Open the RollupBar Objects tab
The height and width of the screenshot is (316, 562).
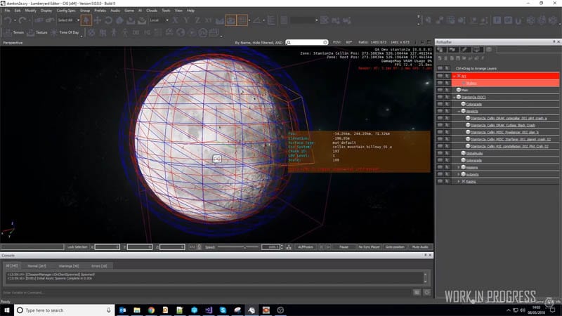tap(441, 49)
